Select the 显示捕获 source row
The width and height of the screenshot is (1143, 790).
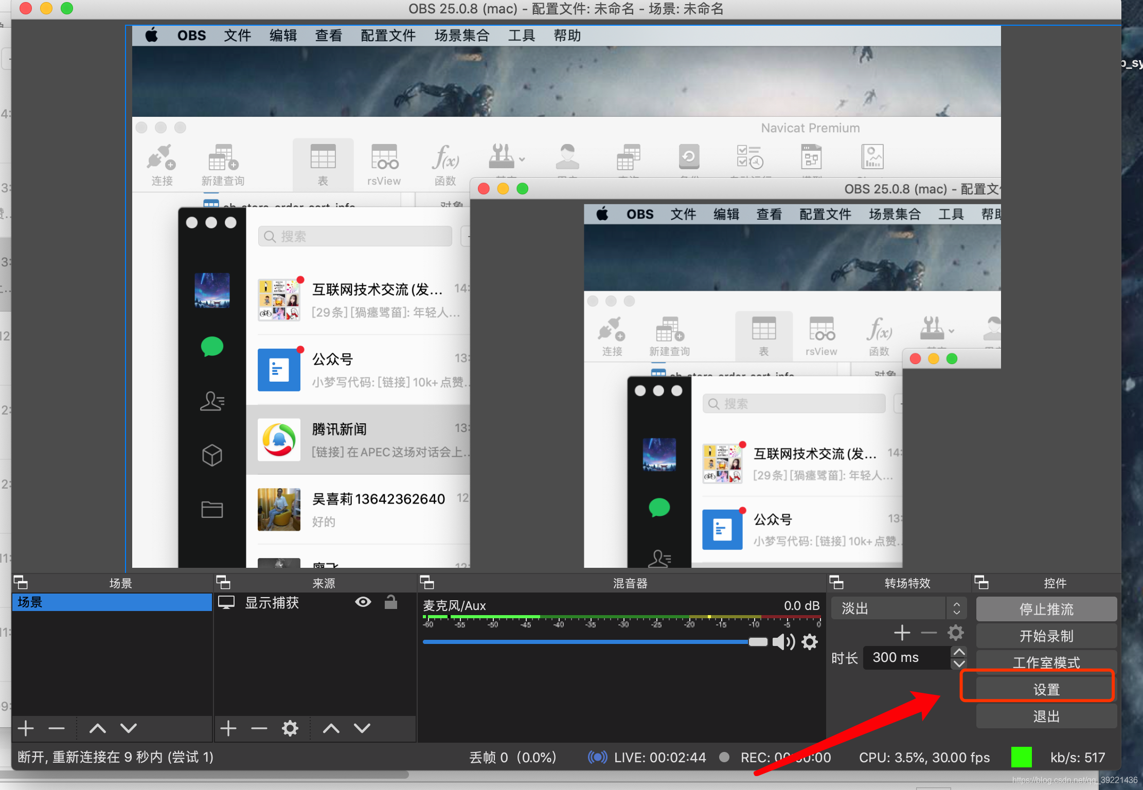pyautogui.click(x=315, y=602)
